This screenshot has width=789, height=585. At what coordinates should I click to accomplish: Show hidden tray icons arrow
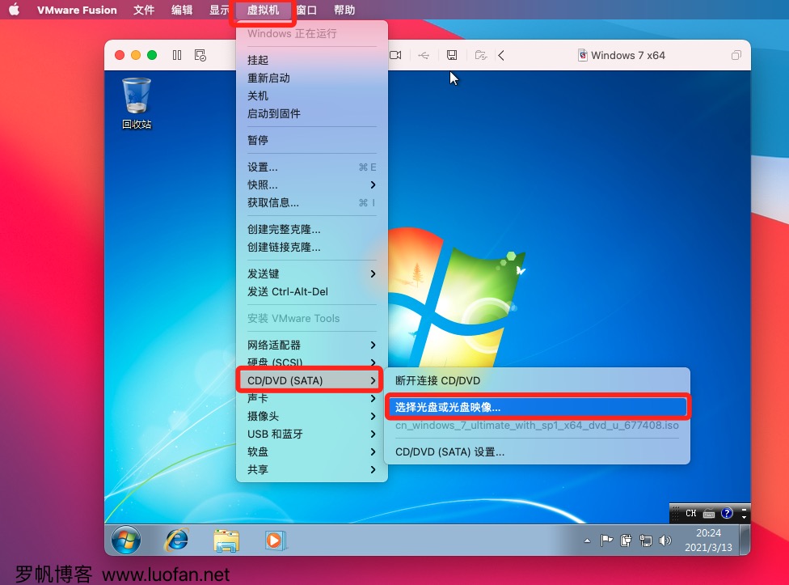pos(587,540)
